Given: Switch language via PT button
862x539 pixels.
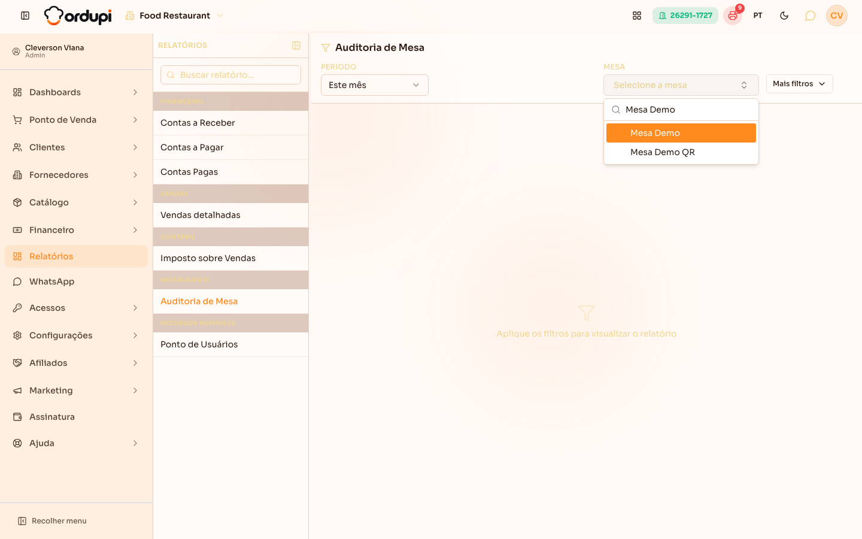Looking at the screenshot, I should (x=758, y=16).
